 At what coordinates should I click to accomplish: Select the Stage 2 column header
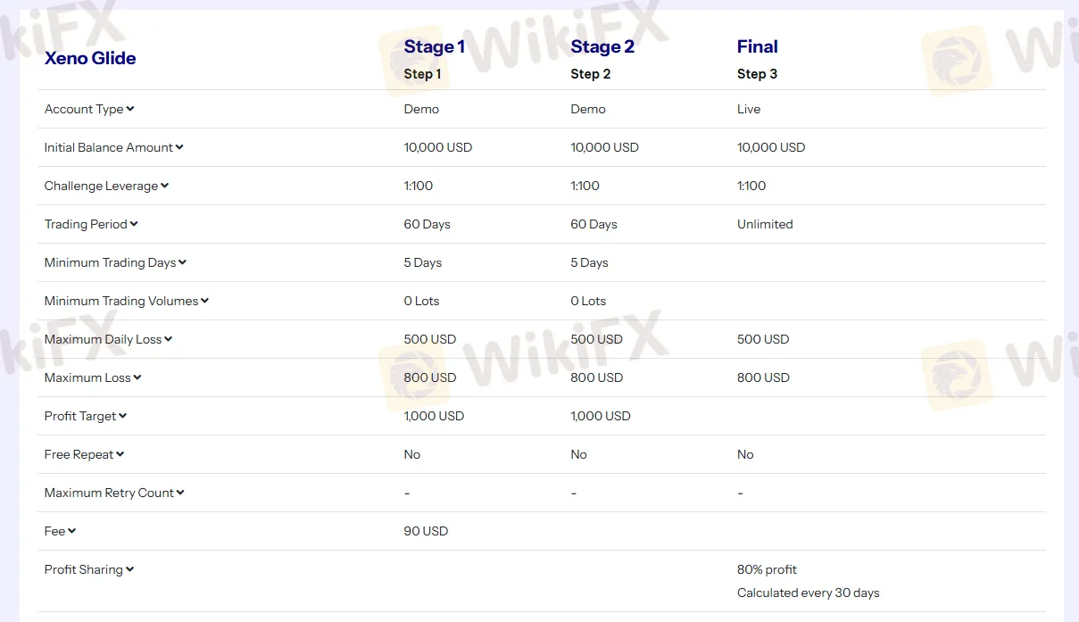[x=602, y=46]
